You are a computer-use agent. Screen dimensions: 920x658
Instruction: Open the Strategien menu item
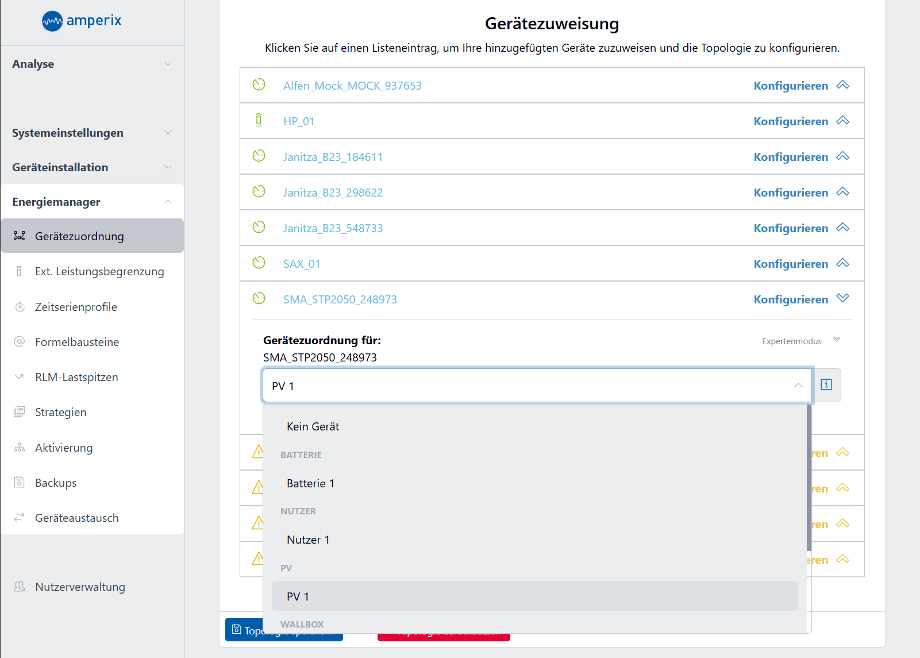[x=60, y=412]
